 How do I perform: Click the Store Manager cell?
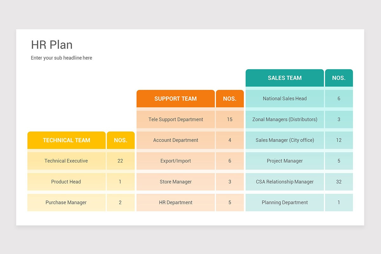point(175,182)
